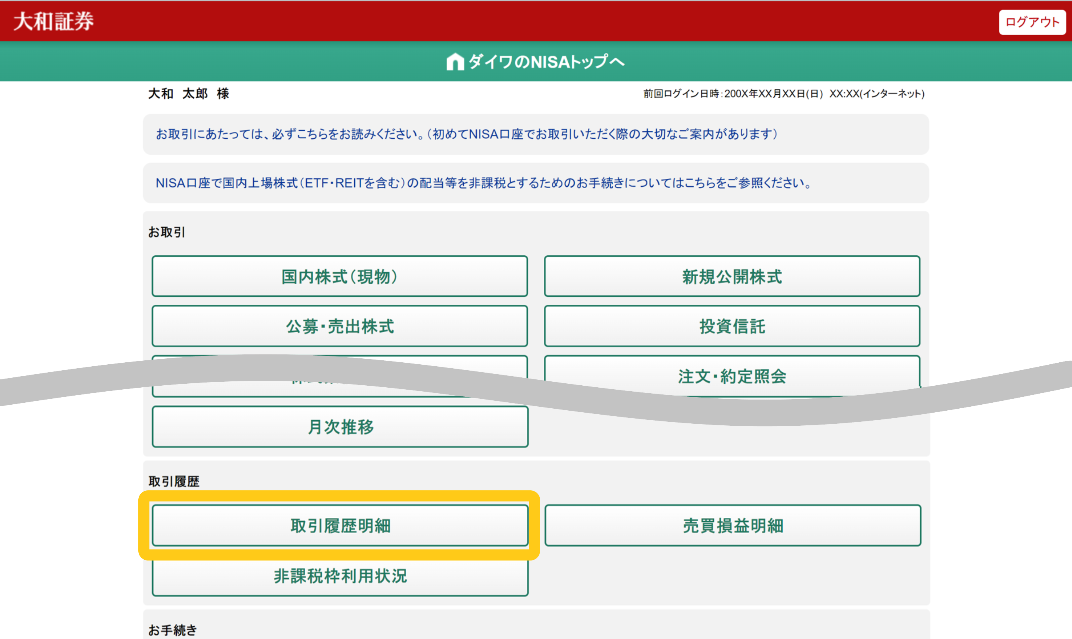The image size is (1072, 639).
Task: Click the 大和 太郎 様 account name text
Action: (x=189, y=94)
